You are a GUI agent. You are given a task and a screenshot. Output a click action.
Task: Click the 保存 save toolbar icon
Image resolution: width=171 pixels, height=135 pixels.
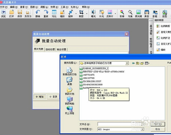tap(20, 13)
